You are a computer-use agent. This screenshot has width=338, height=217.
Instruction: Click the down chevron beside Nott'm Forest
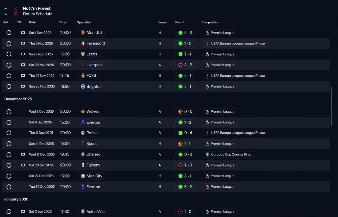point(6,14)
